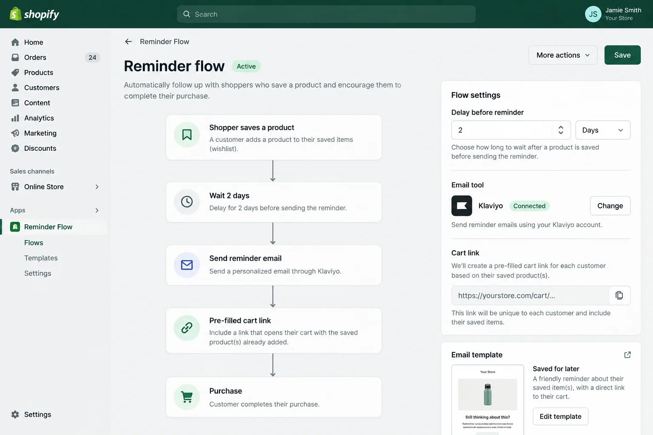Click the Orders inbox icon
The image size is (653, 435).
pyautogui.click(x=15, y=57)
